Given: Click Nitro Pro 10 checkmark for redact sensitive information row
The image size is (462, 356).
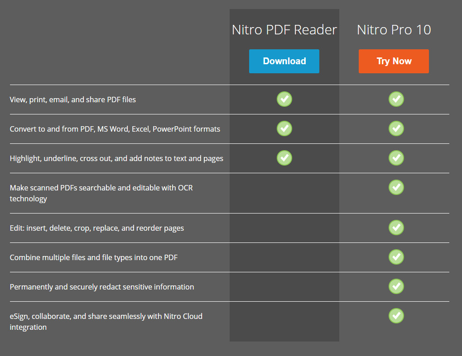Looking at the screenshot, I should pyautogui.click(x=396, y=287).
